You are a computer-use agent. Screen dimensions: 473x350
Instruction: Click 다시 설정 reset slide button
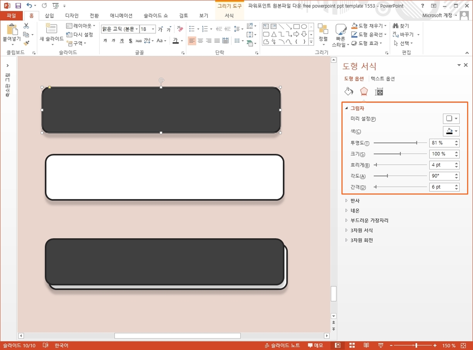click(79, 34)
